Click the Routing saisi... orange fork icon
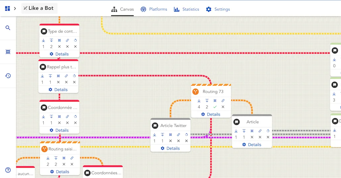341x178 pixels. click(44, 149)
